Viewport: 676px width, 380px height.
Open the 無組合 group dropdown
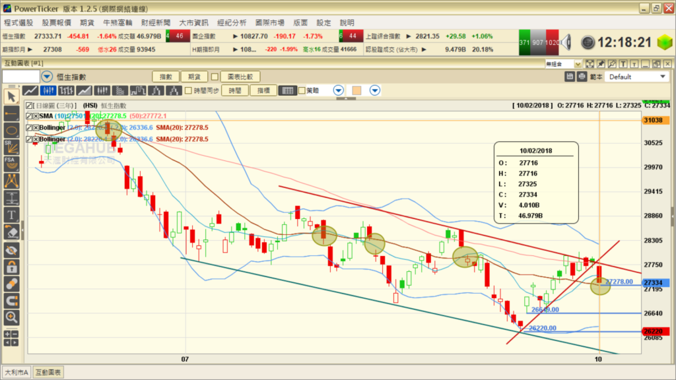coord(563,64)
